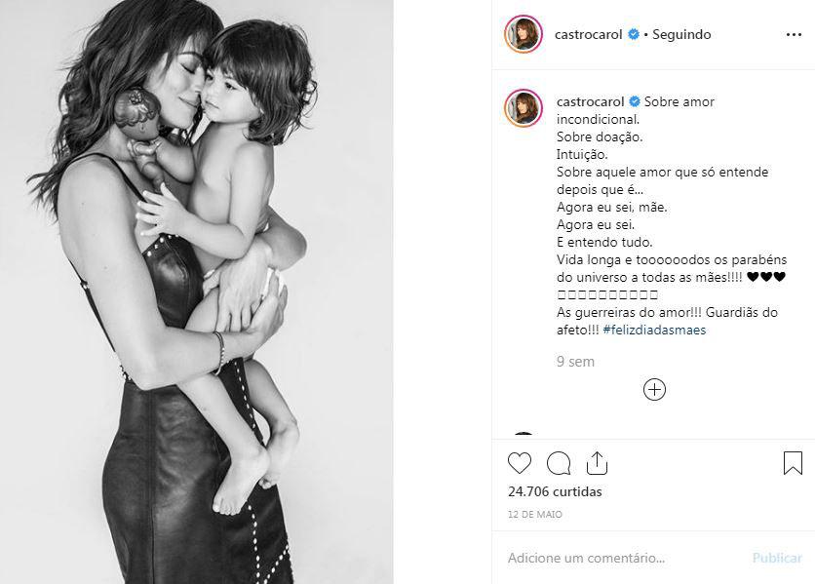Image resolution: width=815 pixels, height=584 pixels.
Task: Like the post with the heart icon
Action: pos(520,463)
